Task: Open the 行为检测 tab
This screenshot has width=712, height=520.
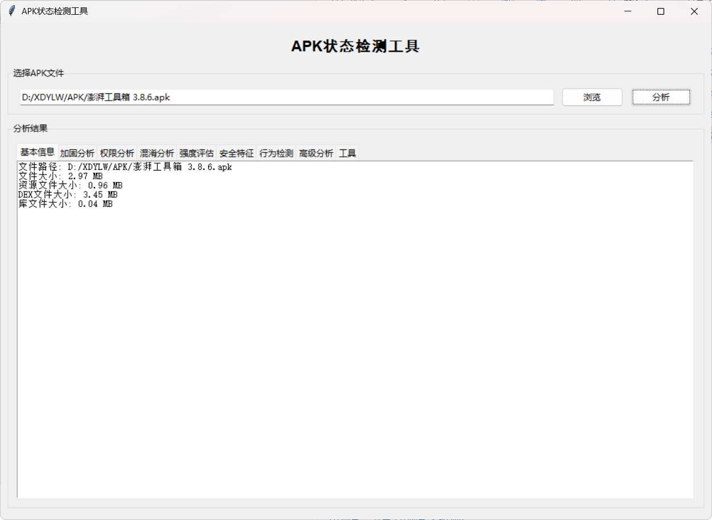Action: (276, 152)
